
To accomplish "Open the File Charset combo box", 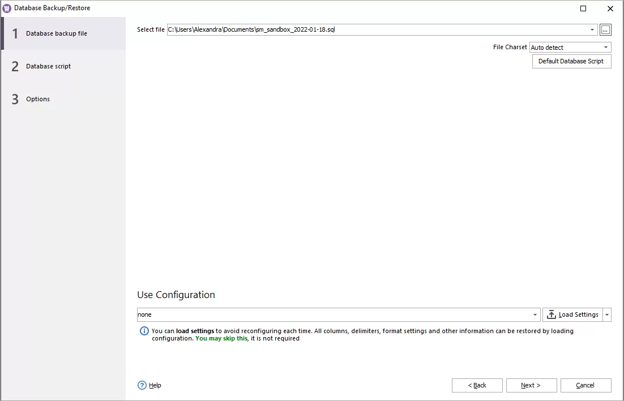I will (569, 47).
